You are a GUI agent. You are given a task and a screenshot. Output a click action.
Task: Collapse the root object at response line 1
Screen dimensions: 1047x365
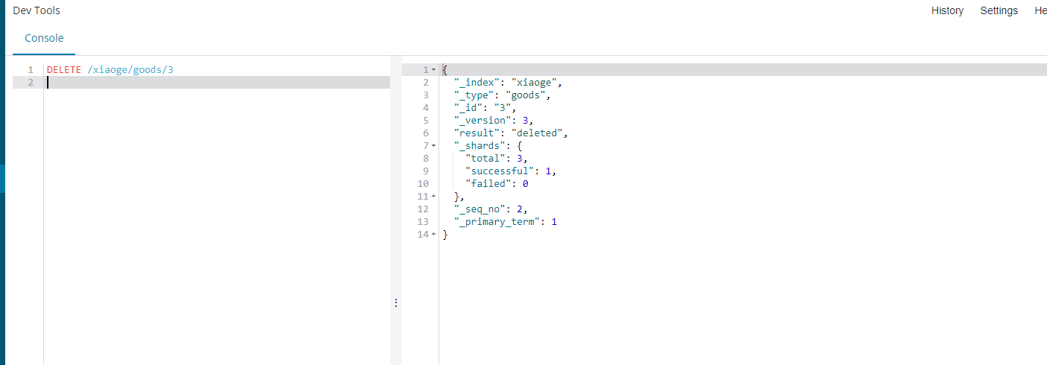click(434, 69)
